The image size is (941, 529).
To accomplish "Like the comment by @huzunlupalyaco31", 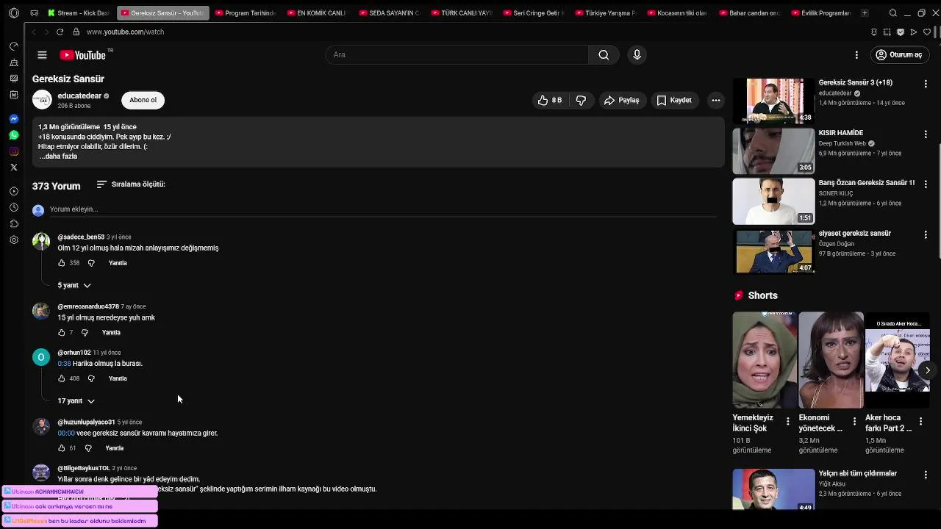I will click(62, 447).
